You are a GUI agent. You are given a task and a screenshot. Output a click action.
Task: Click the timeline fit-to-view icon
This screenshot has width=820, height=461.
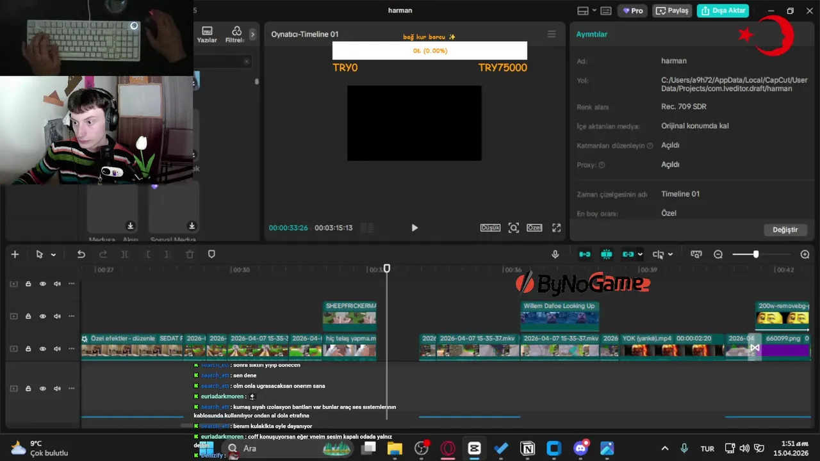pos(696,254)
